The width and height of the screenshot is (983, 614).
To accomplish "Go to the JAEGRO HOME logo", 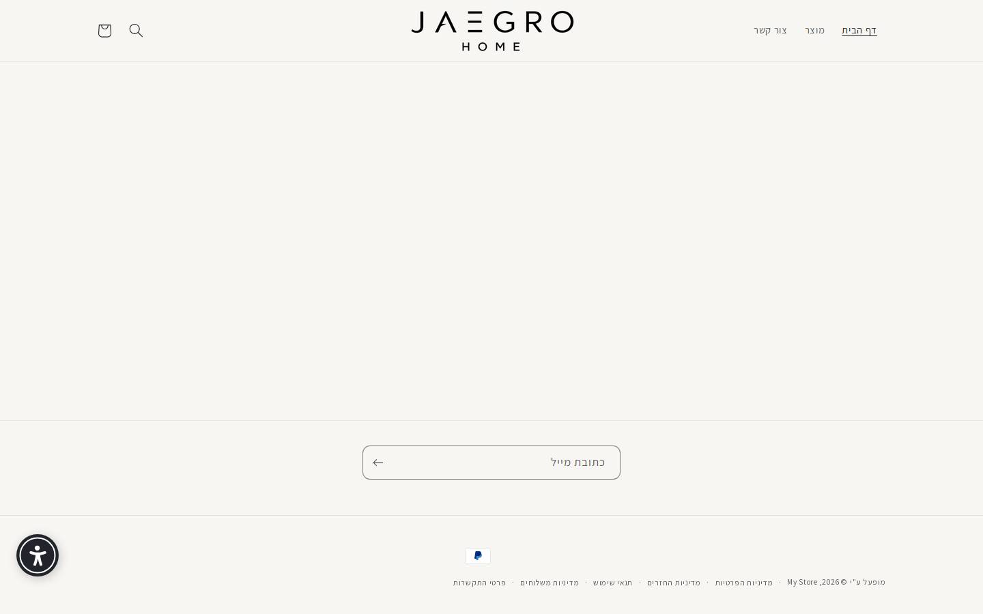I will pos(492,31).
